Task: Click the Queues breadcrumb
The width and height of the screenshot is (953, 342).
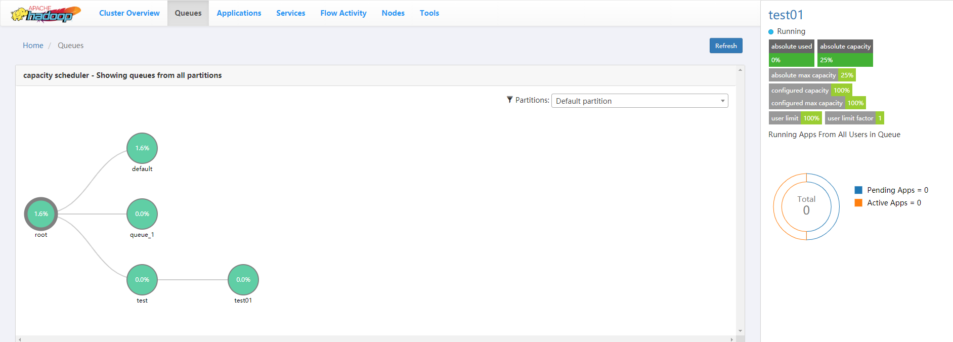Action: [71, 46]
